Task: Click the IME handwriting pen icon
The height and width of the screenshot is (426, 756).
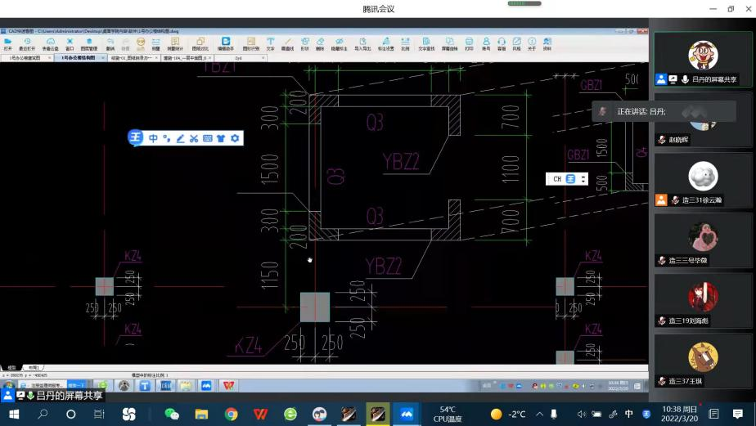Action: point(180,138)
